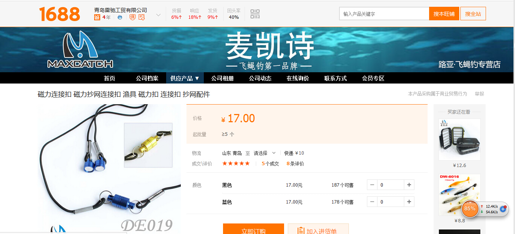
Task: Open the 请选择 destination dropdown
Action: 265,153
